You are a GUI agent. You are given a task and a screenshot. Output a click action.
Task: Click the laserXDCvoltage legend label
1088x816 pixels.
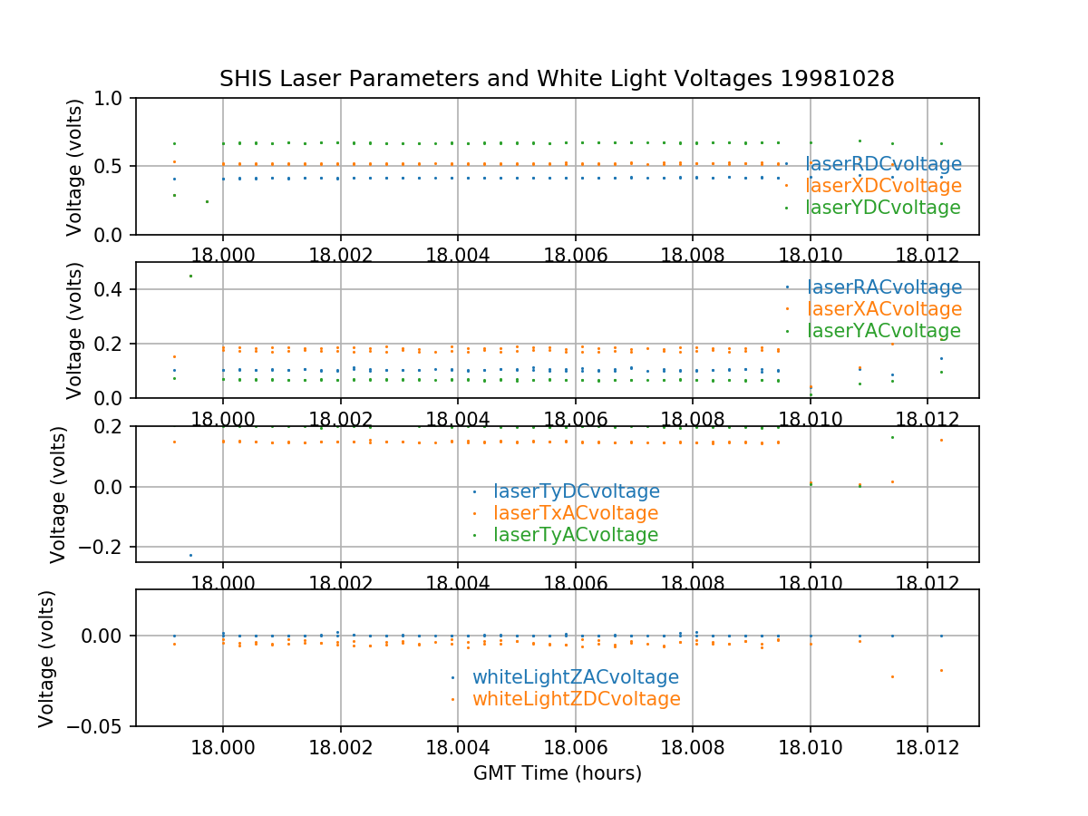point(883,186)
